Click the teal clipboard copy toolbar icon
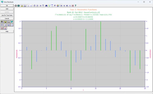The image size is (153, 94). click(19, 6)
